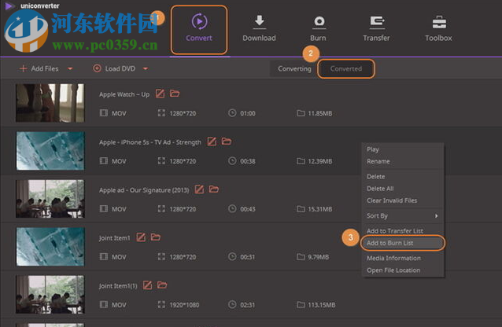
Task: Select the Joint Item1(1) thumbnail
Action: (x=50, y=294)
